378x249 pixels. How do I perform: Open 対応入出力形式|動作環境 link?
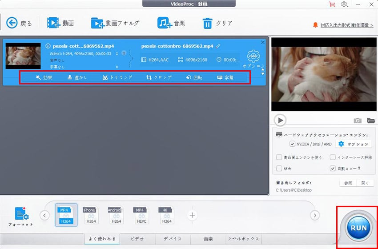pos(347,25)
